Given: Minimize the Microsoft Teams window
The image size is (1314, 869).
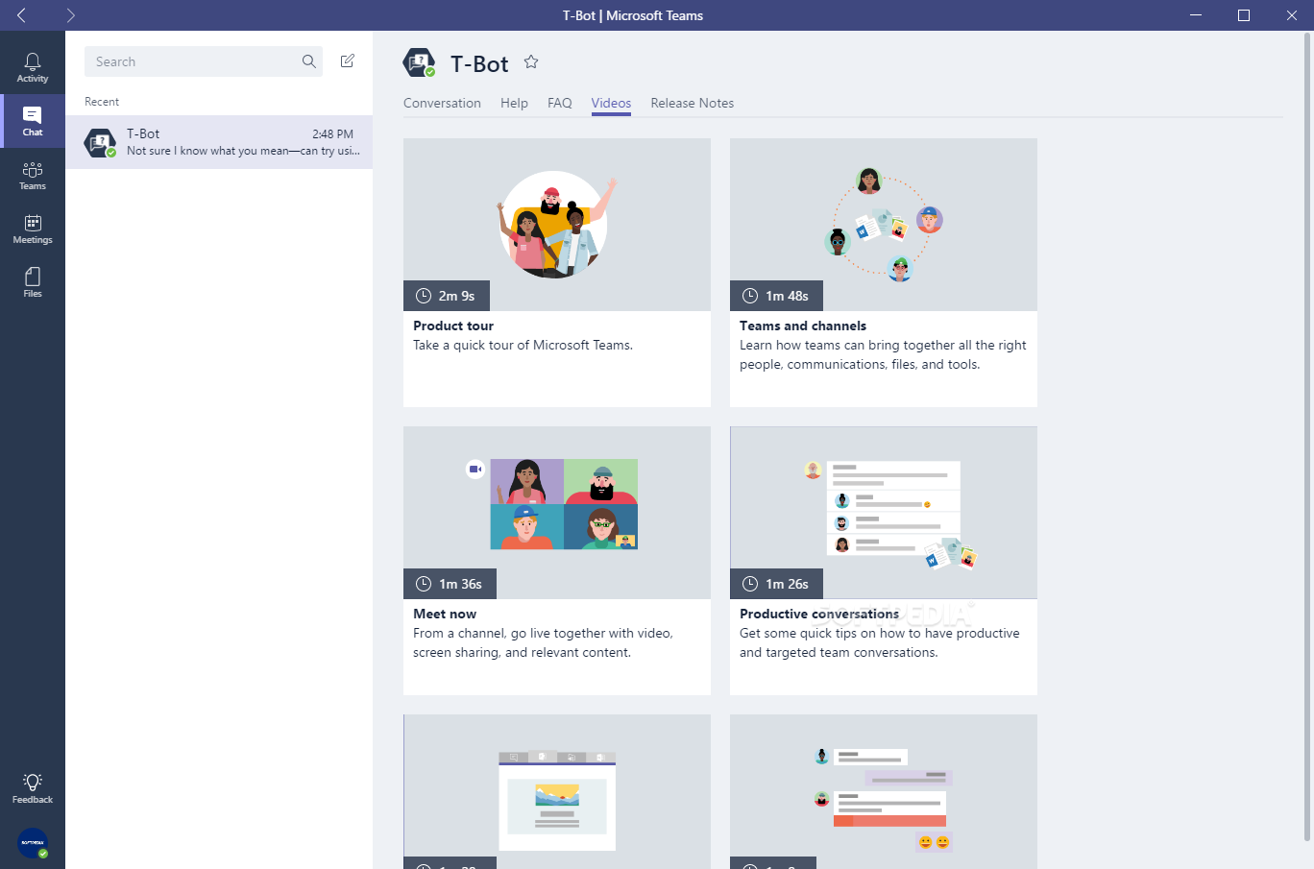Looking at the screenshot, I should [1196, 15].
